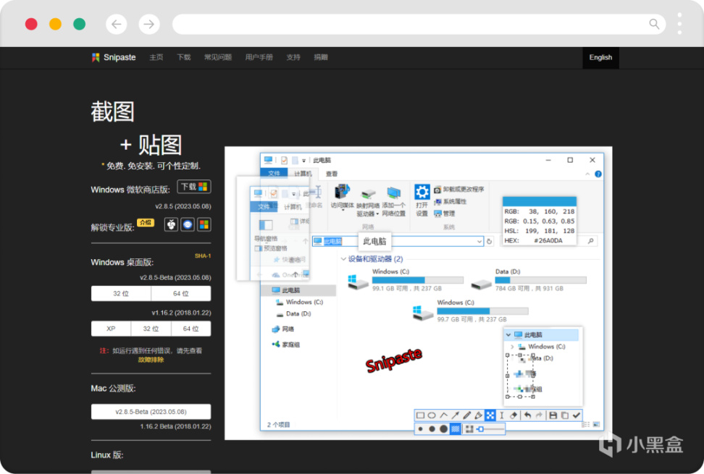Image resolution: width=704 pixels, height=474 pixels.
Task: Click the browser address bar
Action: click(x=419, y=24)
